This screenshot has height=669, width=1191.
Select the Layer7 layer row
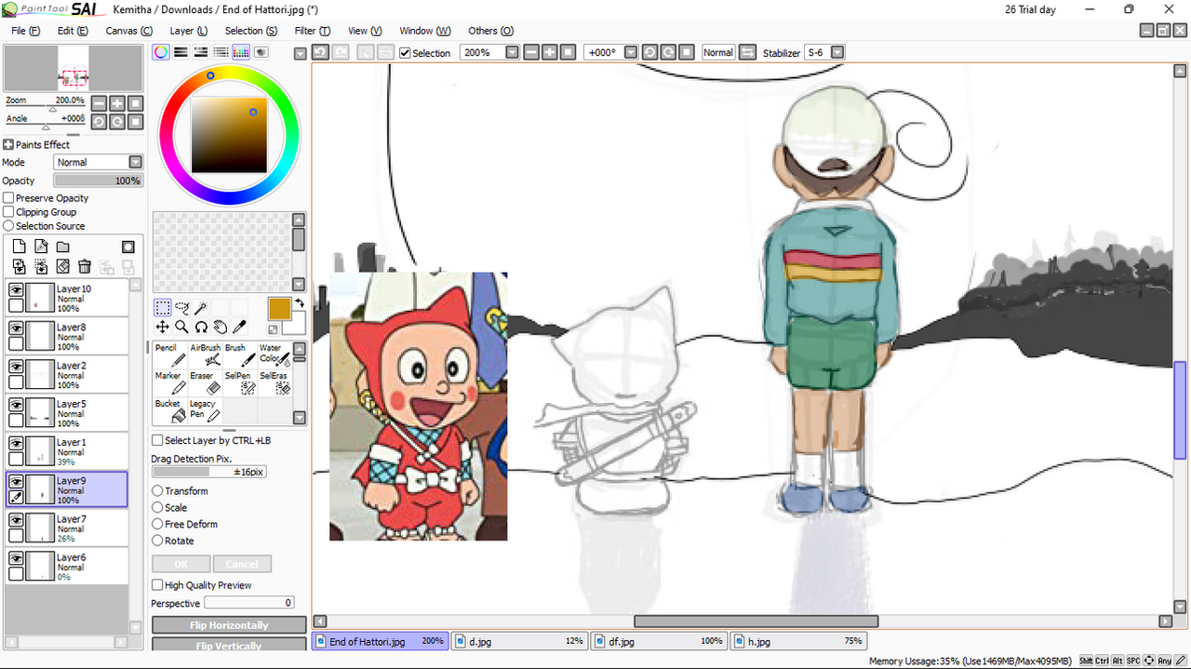[67, 528]
